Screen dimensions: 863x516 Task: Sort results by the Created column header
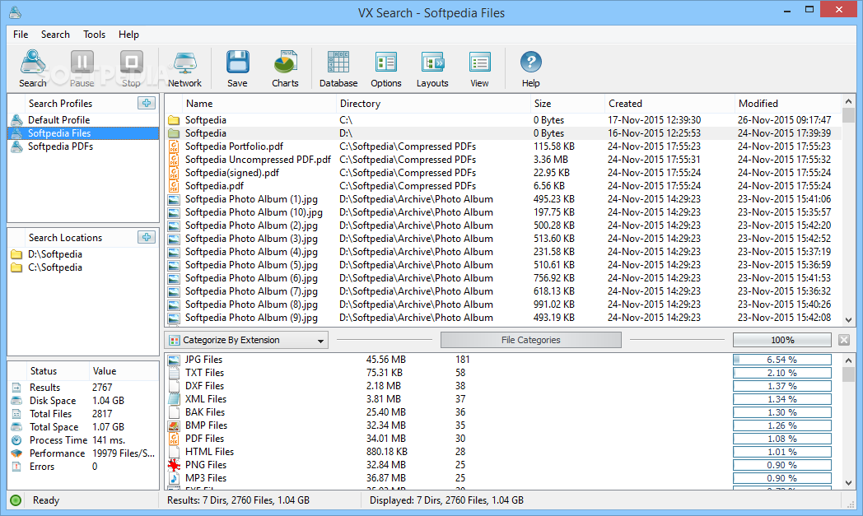(669, 104)
